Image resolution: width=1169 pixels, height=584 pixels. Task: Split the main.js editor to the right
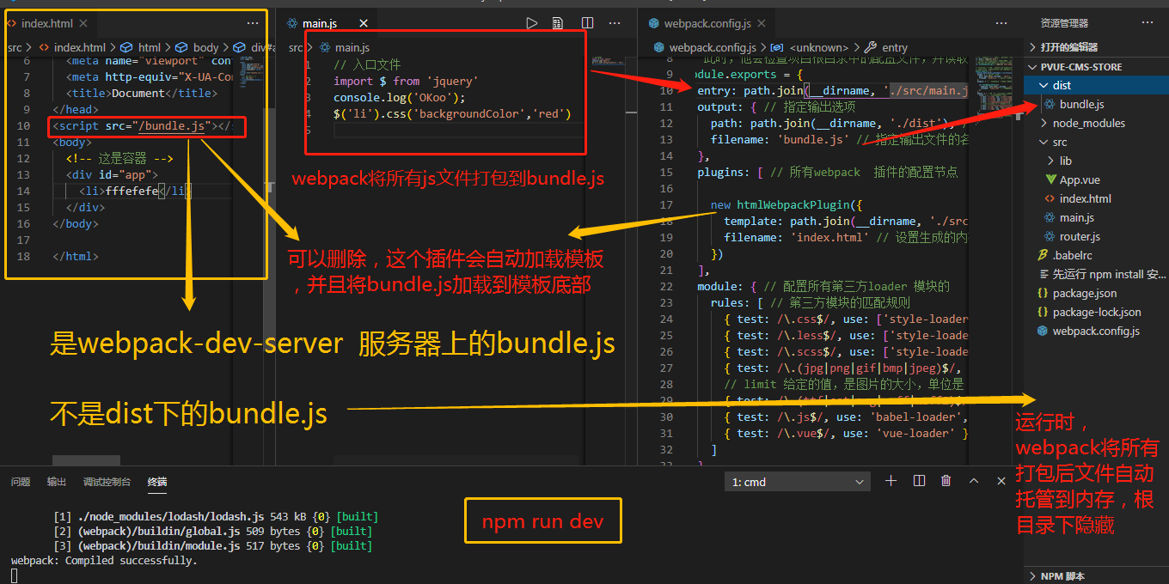pyautogui.click(x=587, y=23)
